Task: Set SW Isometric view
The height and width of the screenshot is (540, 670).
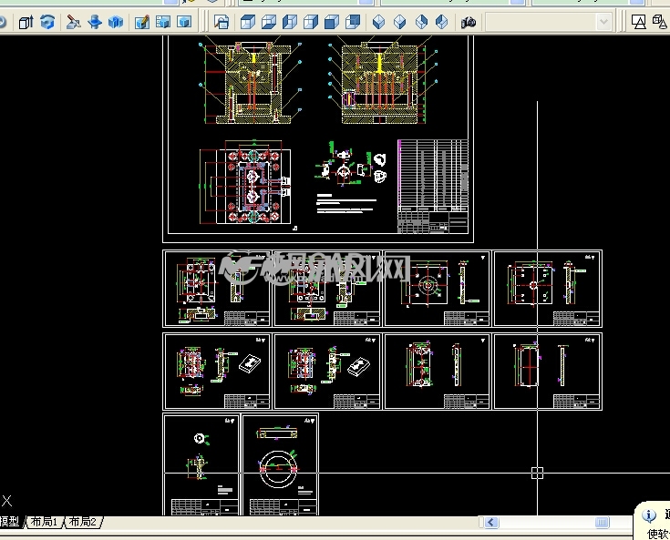Action: (x=378, y=22)
